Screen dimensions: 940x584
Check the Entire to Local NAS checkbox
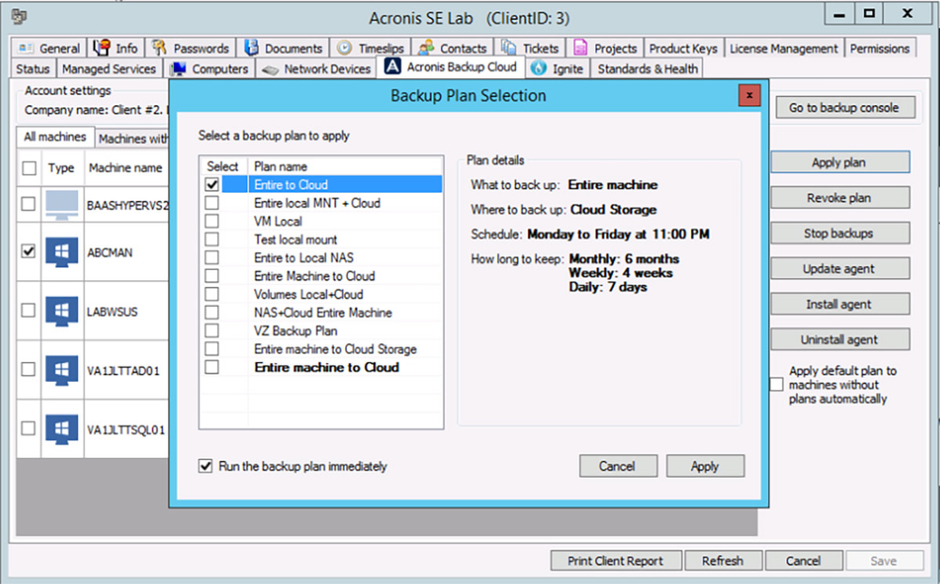(x=211, y=258)
